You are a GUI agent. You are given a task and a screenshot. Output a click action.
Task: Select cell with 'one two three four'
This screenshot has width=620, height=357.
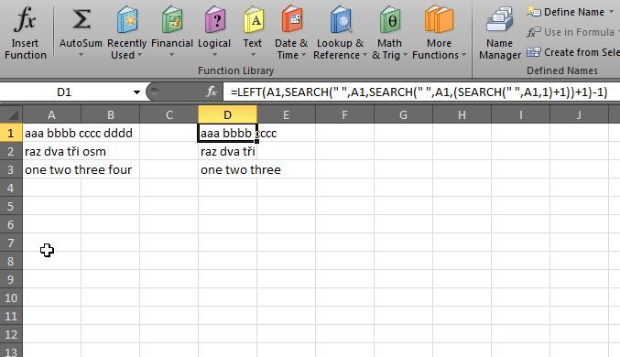[52, 169]
